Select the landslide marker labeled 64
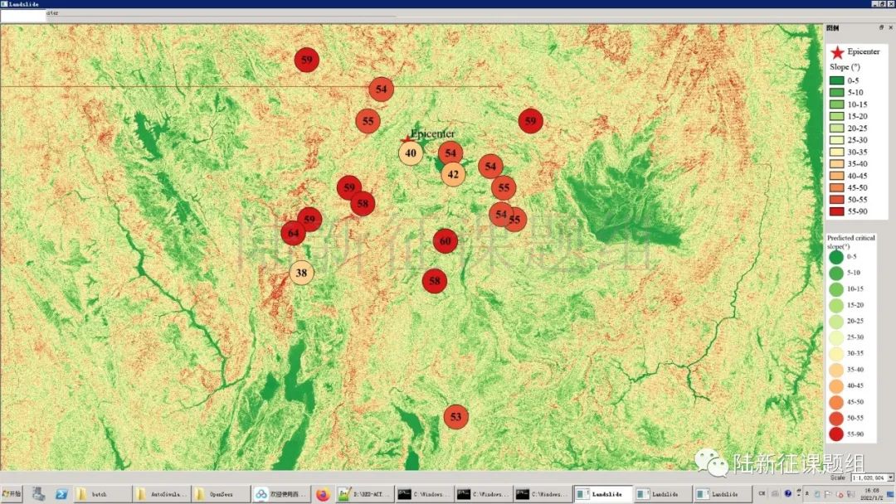The width and height of the screenshot is (896, 504). point(293,234)
